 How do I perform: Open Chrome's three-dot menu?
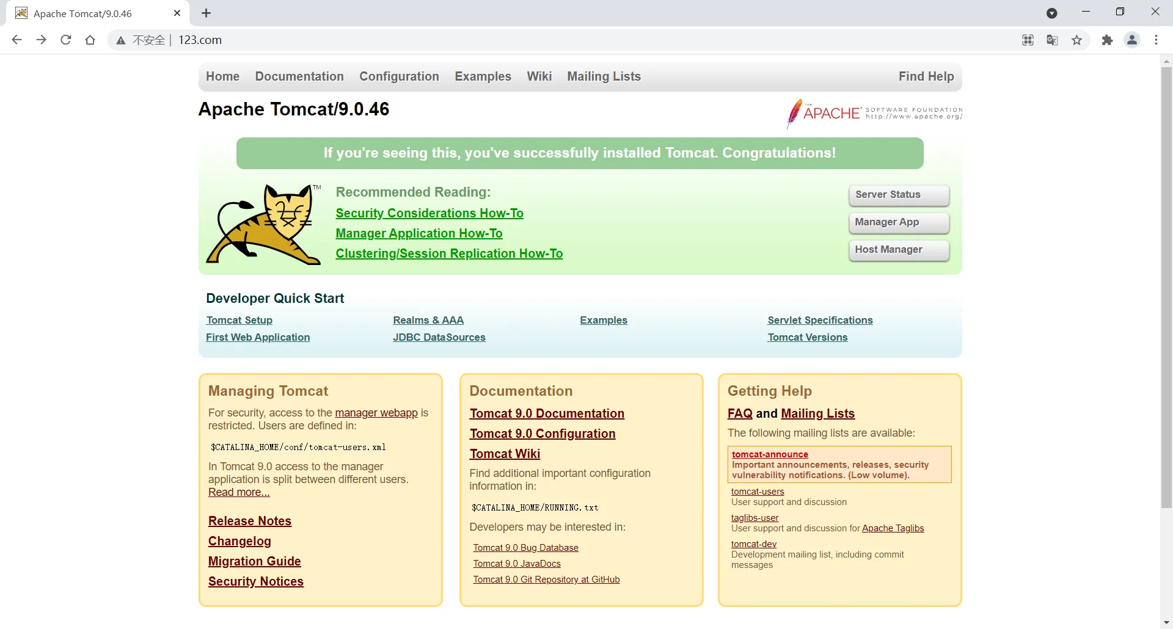point(1156,40)
